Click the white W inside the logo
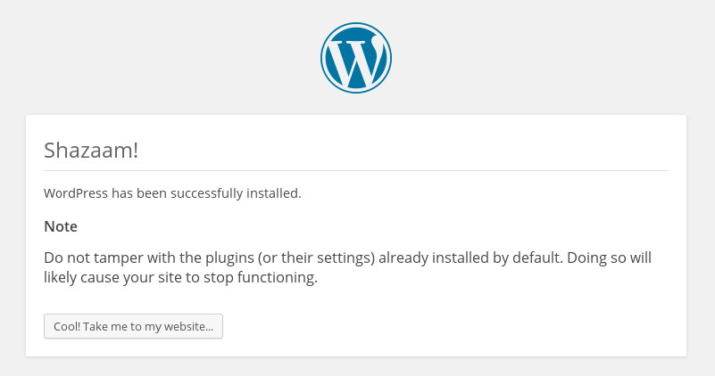715x376 pixels. 356,59
